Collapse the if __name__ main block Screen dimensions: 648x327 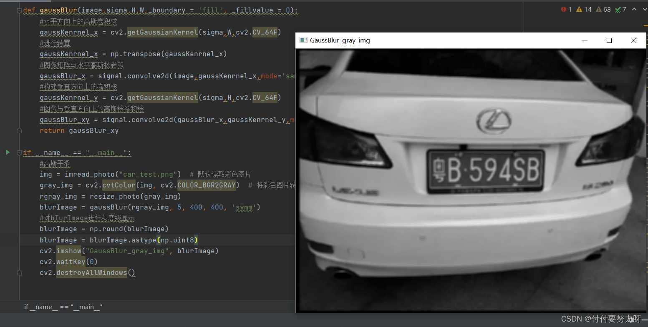tap(19, 153)
